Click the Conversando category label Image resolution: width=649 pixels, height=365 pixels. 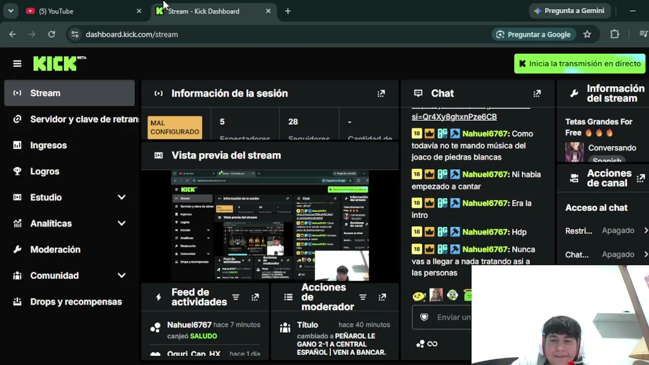pyautogui.click(x=612, y=148)
